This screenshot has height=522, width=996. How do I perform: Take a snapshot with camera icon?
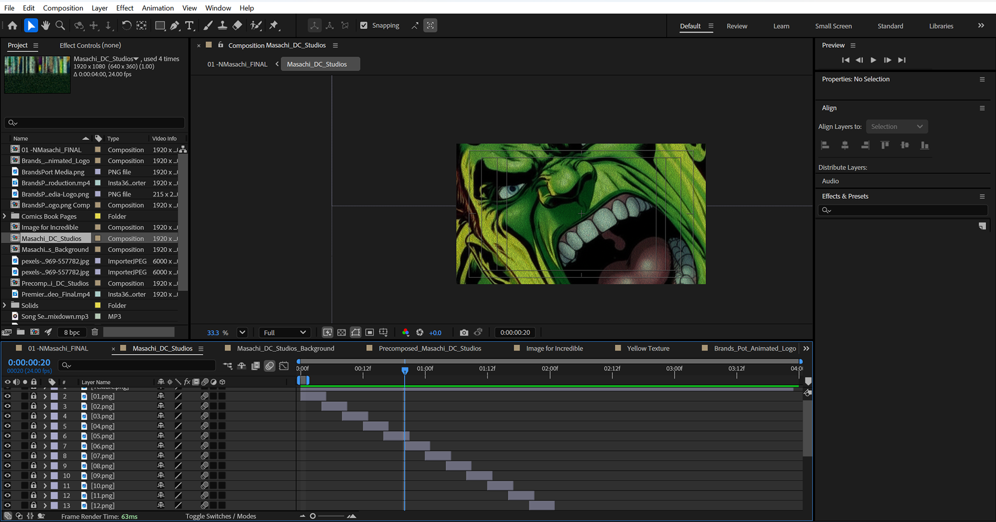coord(464,333)
